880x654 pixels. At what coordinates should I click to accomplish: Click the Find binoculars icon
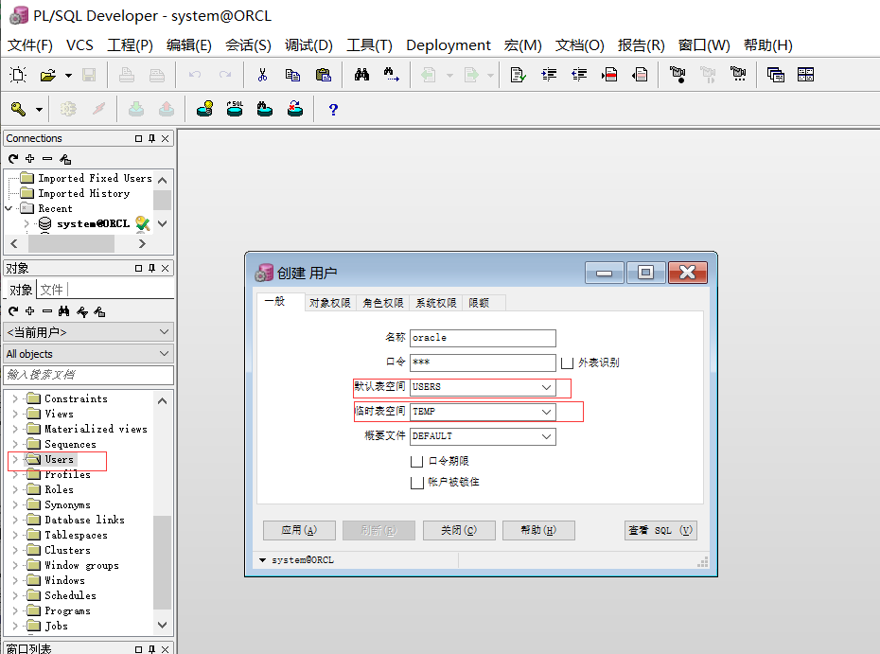point(362,75)
